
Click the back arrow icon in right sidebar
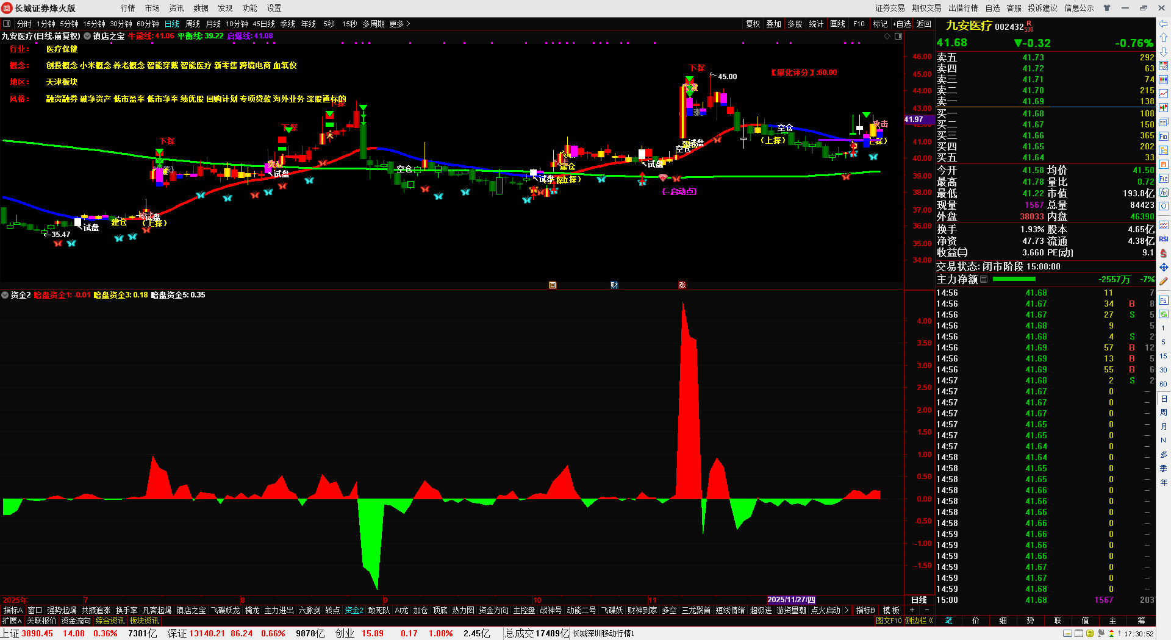[1164, 24]
